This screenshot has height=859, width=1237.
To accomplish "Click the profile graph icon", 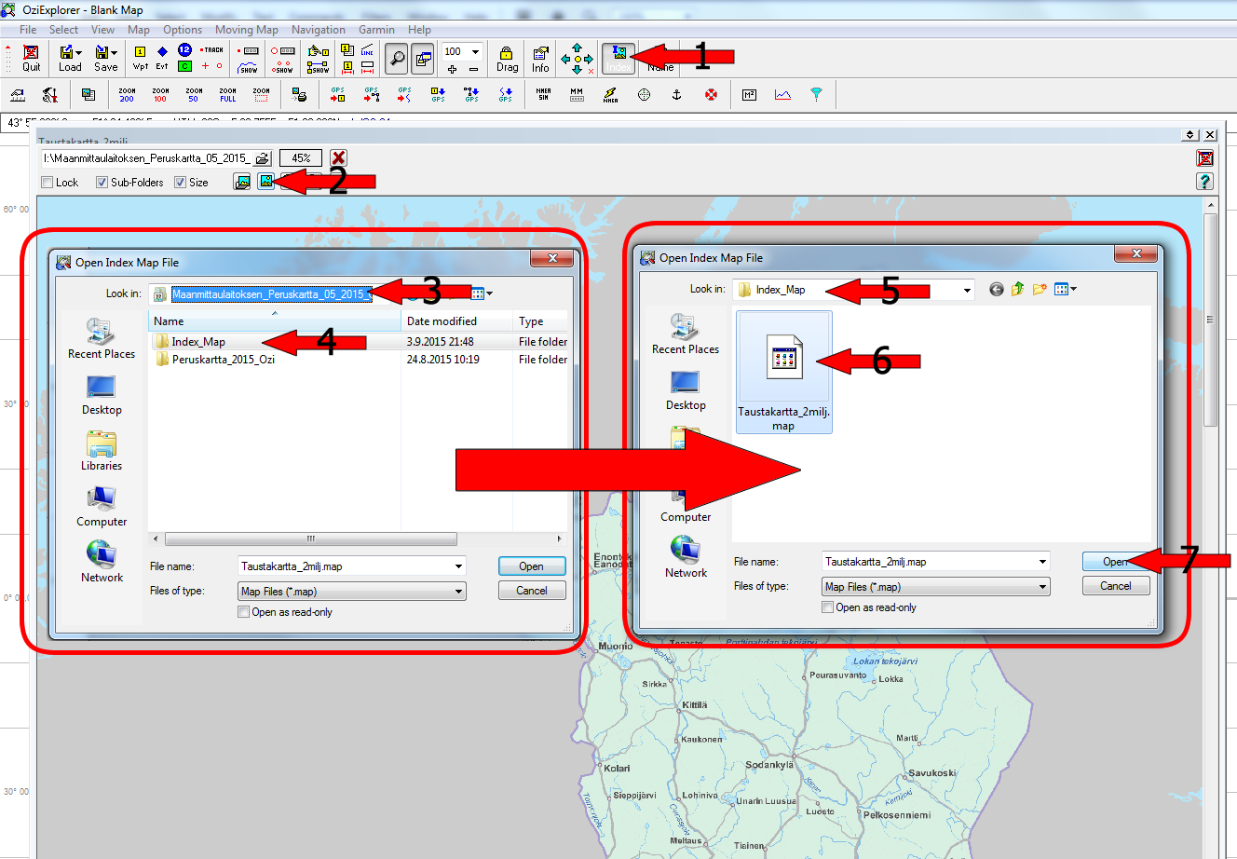I will [782, 95].
